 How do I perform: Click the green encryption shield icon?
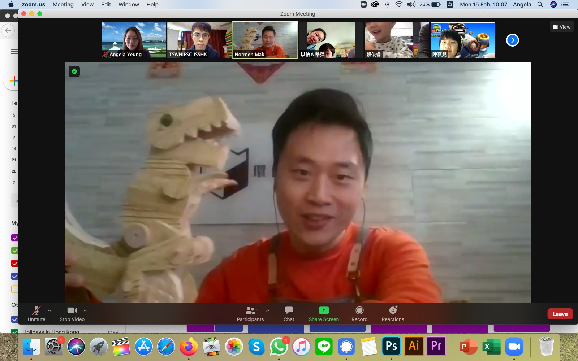click(x=74, y=71)
